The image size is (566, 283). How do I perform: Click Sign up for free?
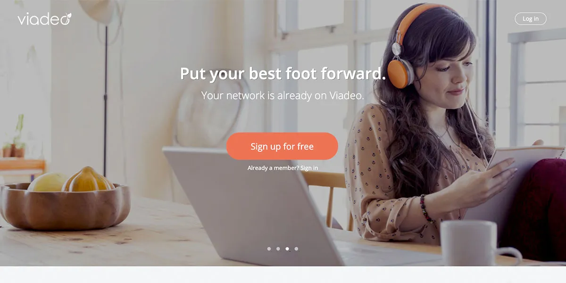tap(282, 146)
